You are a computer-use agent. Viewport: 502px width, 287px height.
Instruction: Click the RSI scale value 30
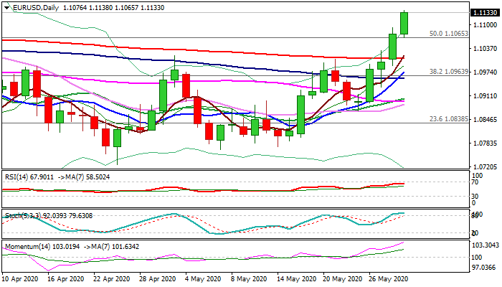pyautogui.click(x=476, y=196)
